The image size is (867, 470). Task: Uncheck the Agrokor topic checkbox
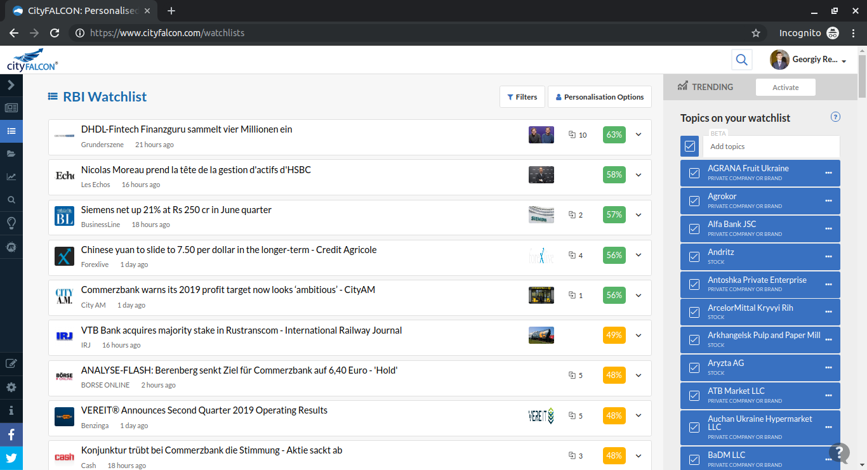(x=694, y=200)
